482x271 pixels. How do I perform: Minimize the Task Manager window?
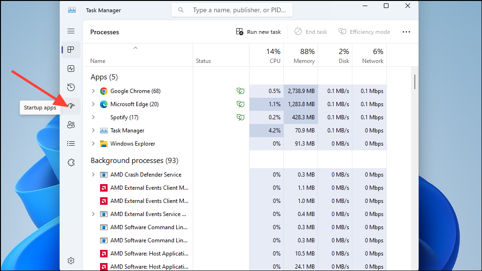(365, 6)
